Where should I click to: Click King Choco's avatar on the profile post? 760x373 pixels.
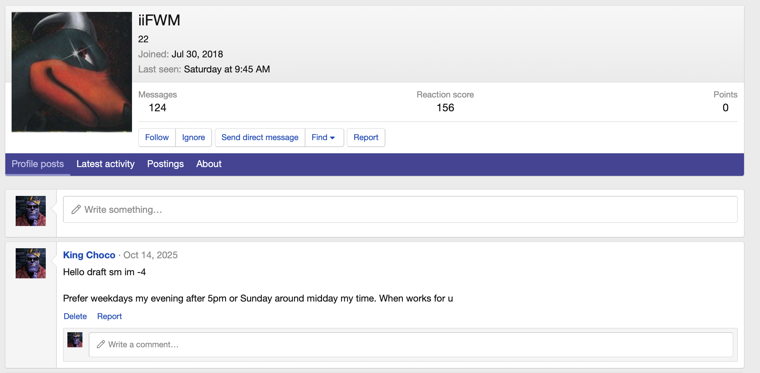31,263
